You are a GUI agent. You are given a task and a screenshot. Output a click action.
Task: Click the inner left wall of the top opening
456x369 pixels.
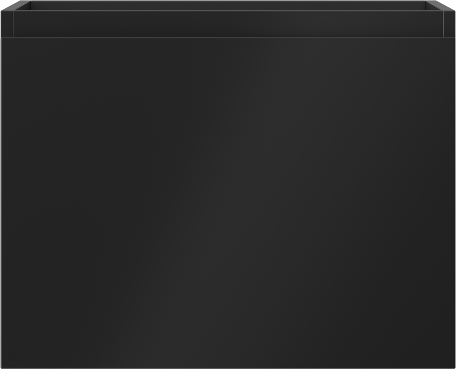point(23,6)
